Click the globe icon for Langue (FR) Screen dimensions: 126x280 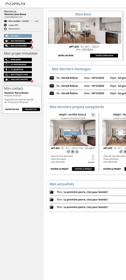point(5,25)
